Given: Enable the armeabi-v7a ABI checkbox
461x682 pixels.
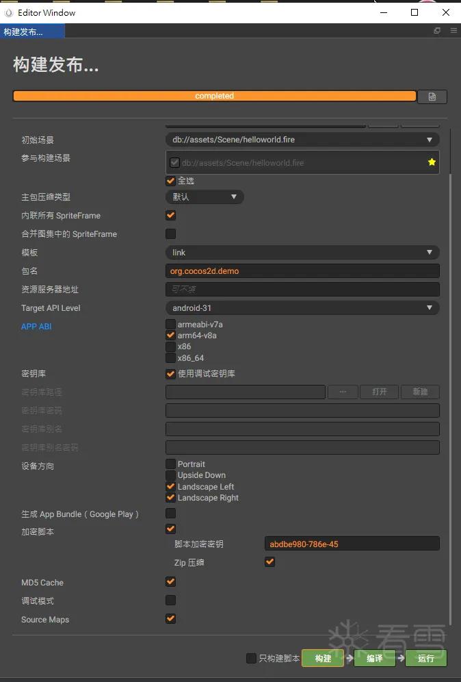Looking at the screenshot, I should tap(171, 324).
